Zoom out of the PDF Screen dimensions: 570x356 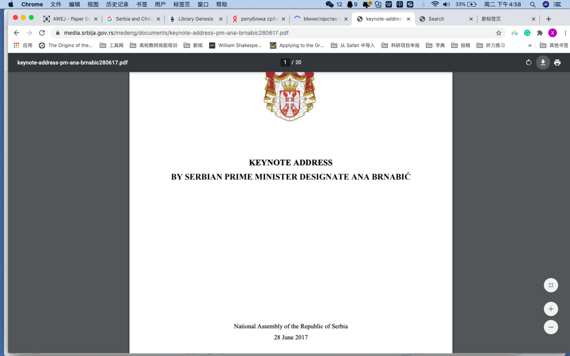coord(551,327)
